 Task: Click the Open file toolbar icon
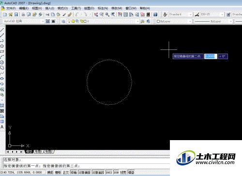pyautogui.click(x=11, y=15)
